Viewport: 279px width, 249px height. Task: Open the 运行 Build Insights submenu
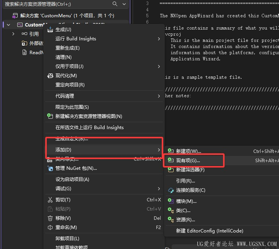(x=104, y=39)
